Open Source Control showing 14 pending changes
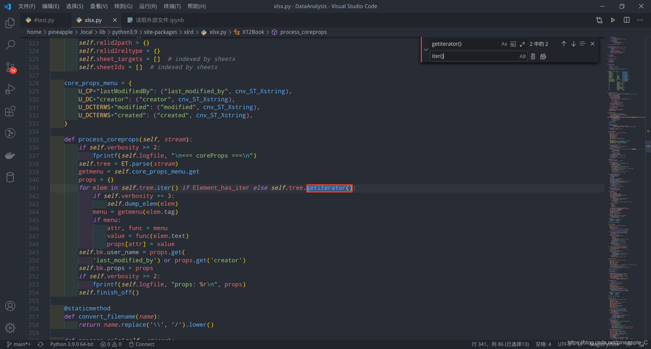 (10, 67)
